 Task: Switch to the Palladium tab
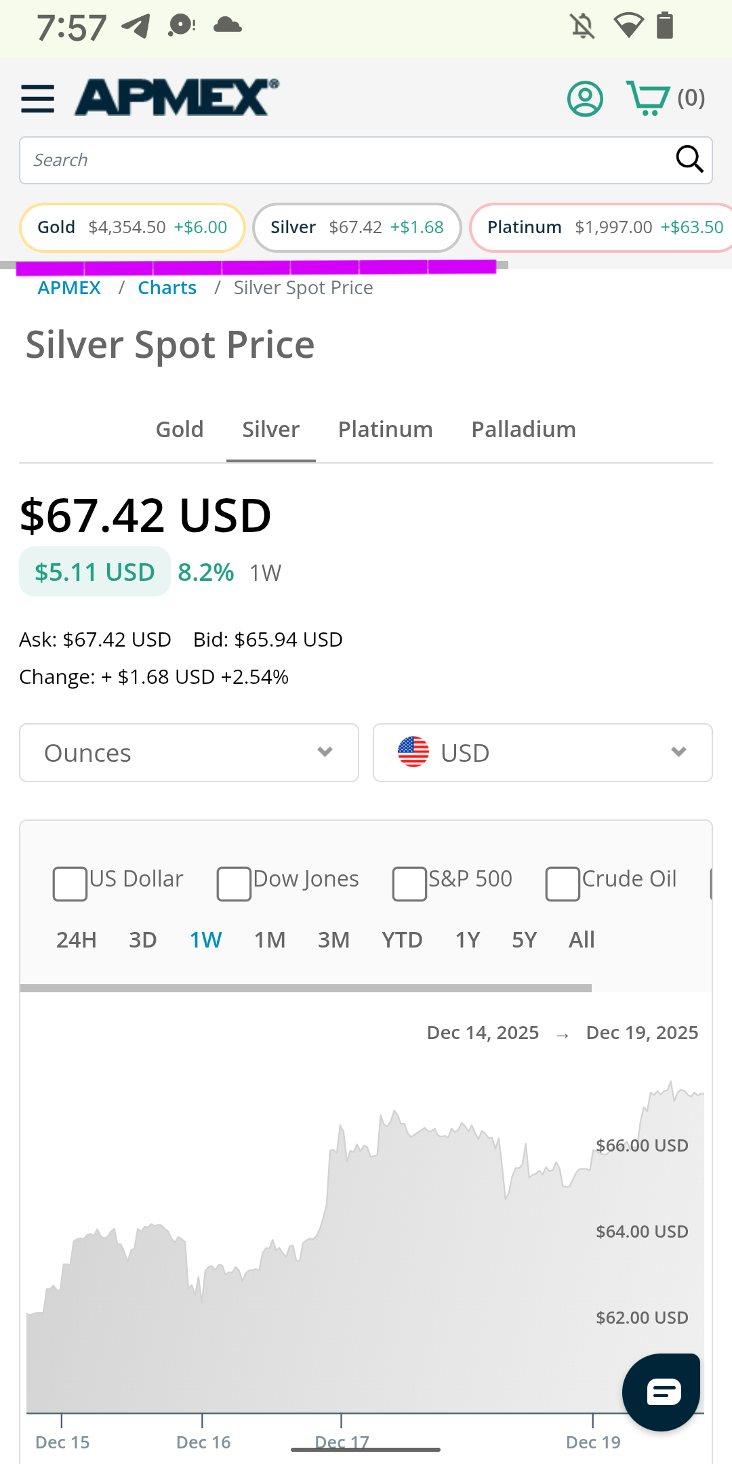523,430
